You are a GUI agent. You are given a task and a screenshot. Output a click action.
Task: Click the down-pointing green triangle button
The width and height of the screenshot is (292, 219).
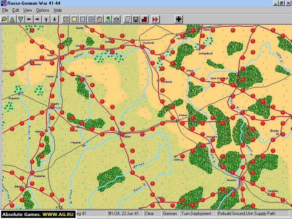(x=21, y=19)
